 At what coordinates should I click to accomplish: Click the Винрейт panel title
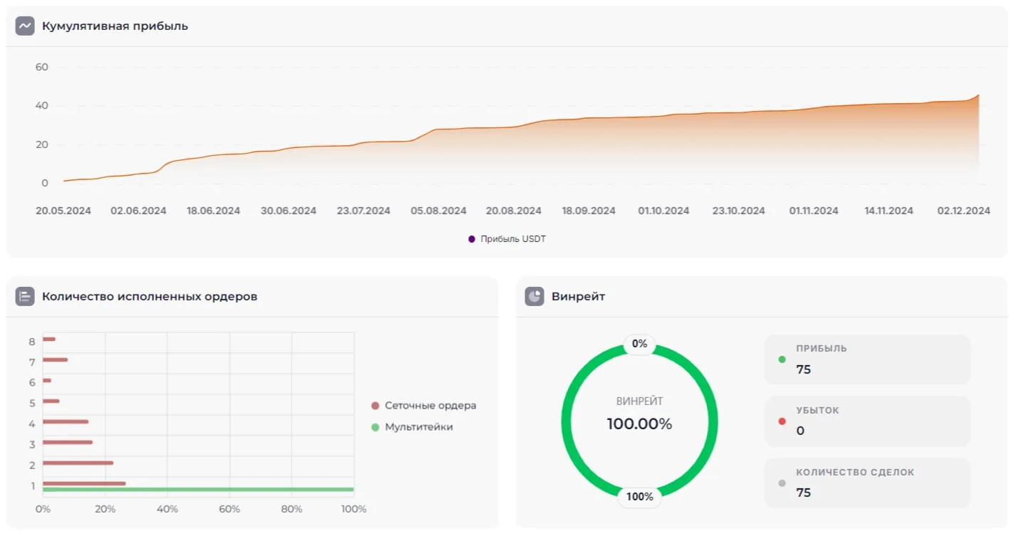[578, 297]
